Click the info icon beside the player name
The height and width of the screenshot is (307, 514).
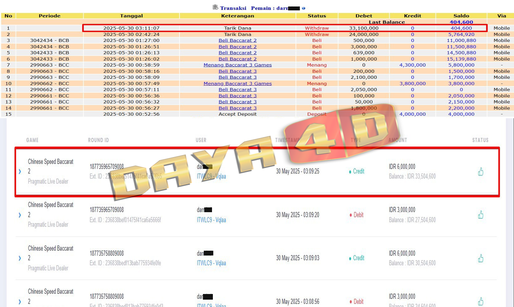click(x=304, y=8)
